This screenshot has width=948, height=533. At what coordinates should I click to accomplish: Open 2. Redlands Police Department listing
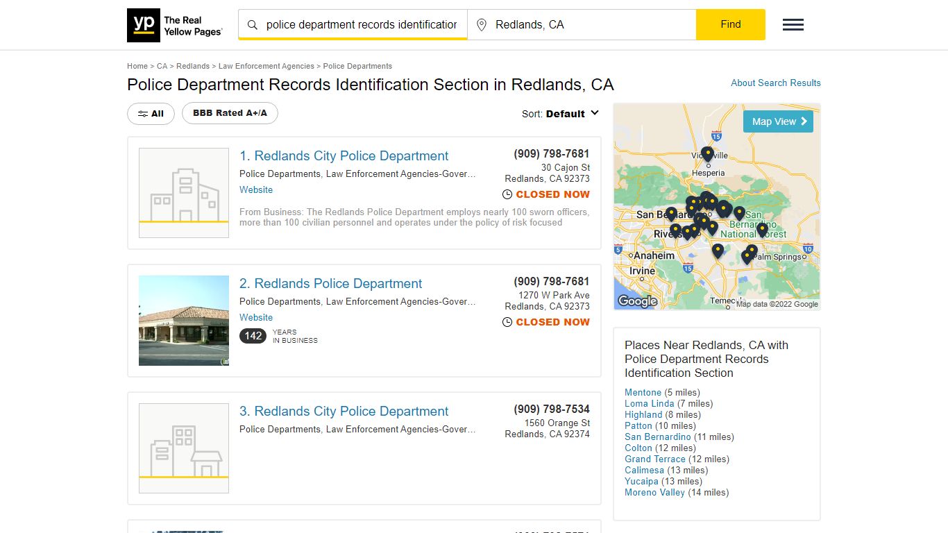(331, 284)
